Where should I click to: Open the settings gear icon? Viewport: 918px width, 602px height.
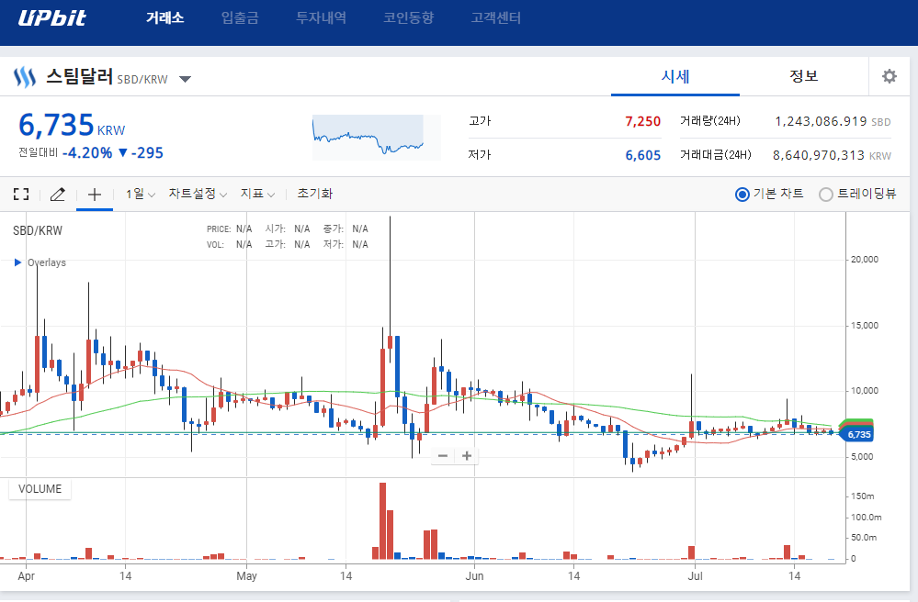click(890, 76)
